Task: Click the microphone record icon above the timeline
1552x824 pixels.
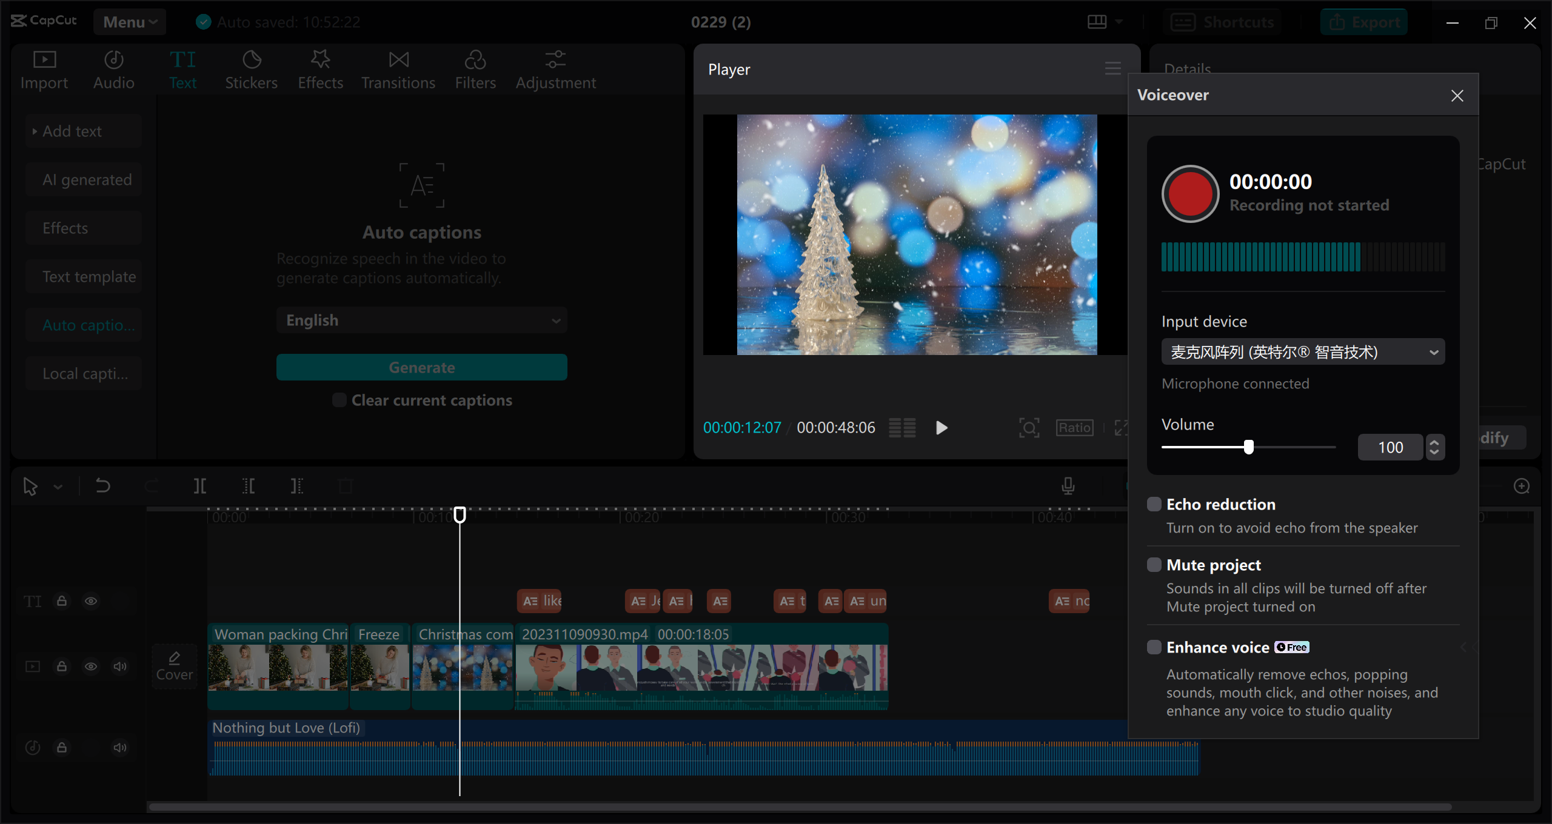Action: coord(1068,485)
